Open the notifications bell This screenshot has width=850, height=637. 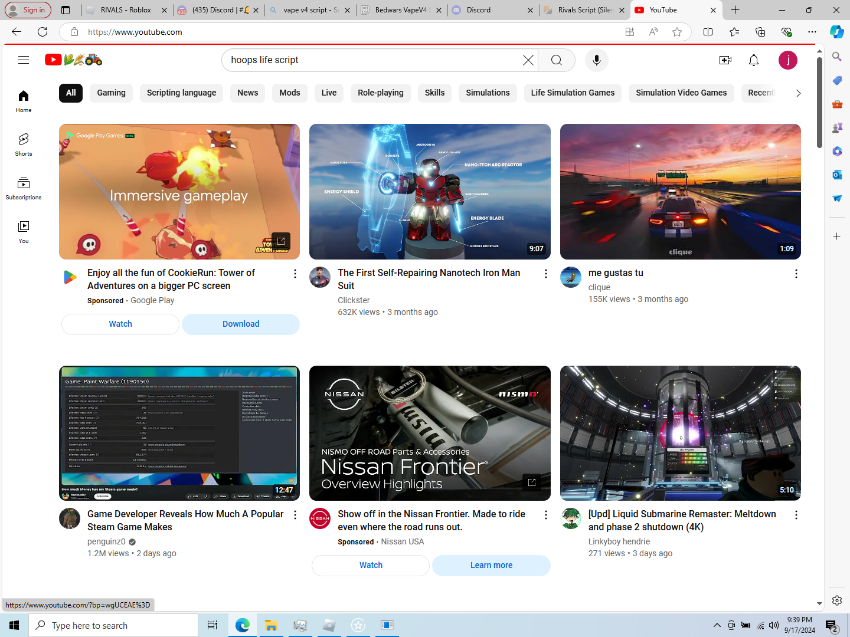pos(754,60)
